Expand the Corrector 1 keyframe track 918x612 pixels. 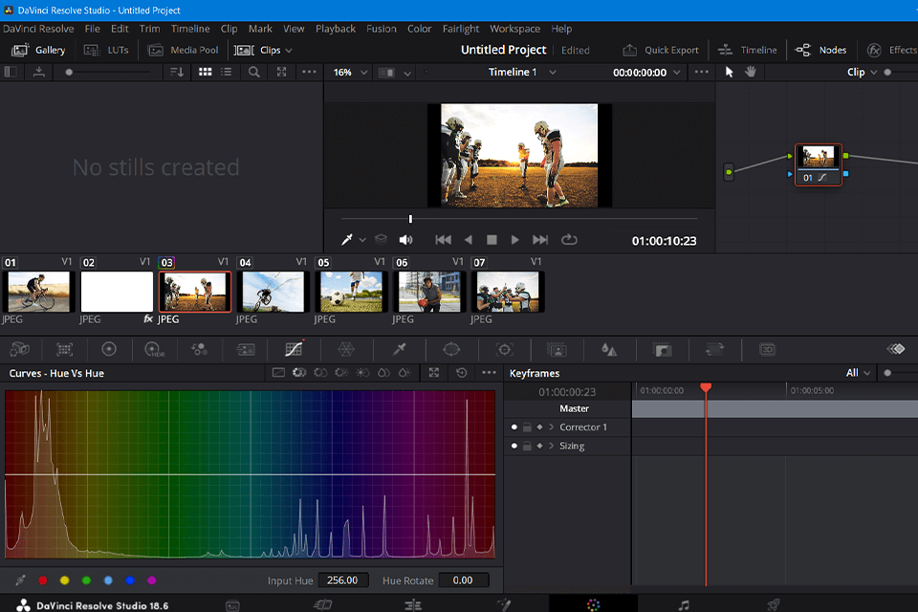point(551,427)
